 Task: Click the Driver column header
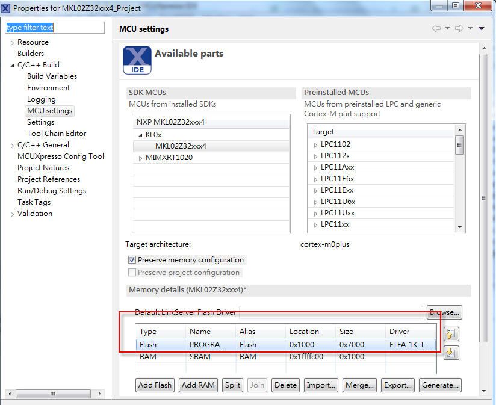tap(411, 332)
